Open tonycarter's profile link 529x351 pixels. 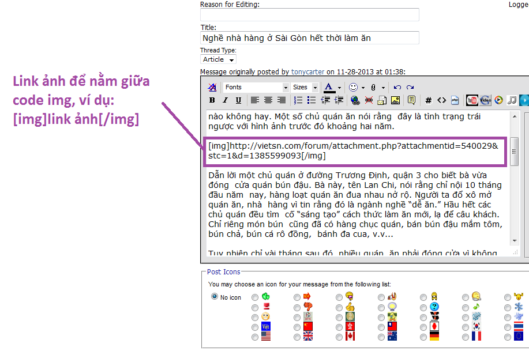308,72
